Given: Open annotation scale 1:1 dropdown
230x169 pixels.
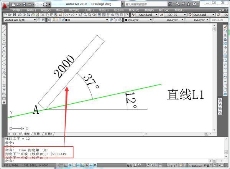Looking at the screenshot, I should click(173, 166).
